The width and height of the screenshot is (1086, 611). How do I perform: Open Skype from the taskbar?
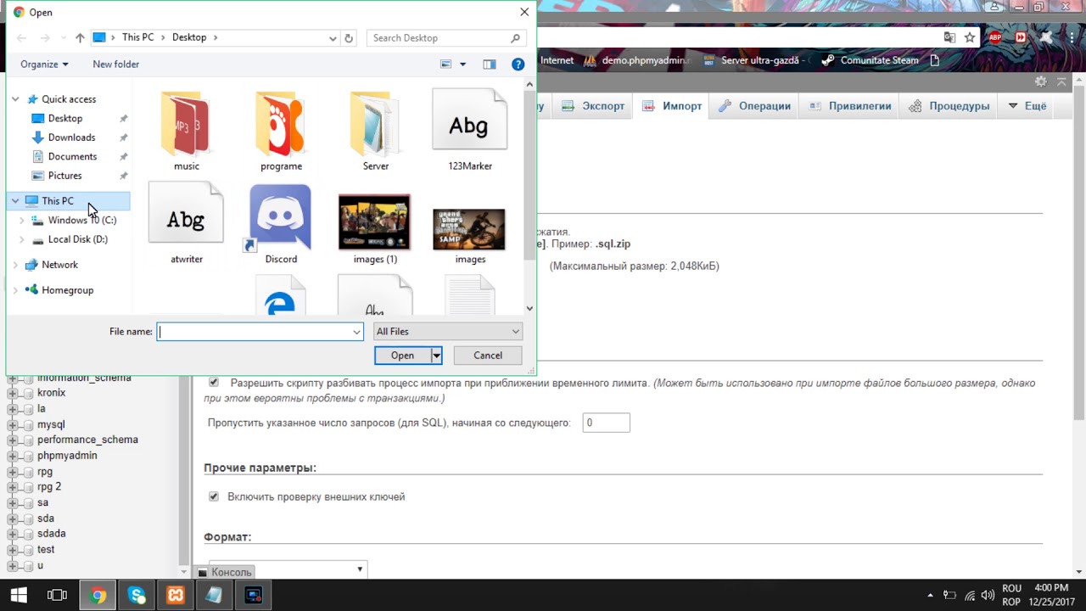(x=137, y=595)
